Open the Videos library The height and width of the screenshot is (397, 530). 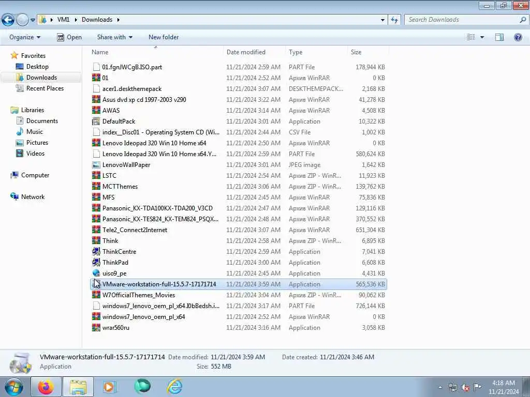point(35,153)
